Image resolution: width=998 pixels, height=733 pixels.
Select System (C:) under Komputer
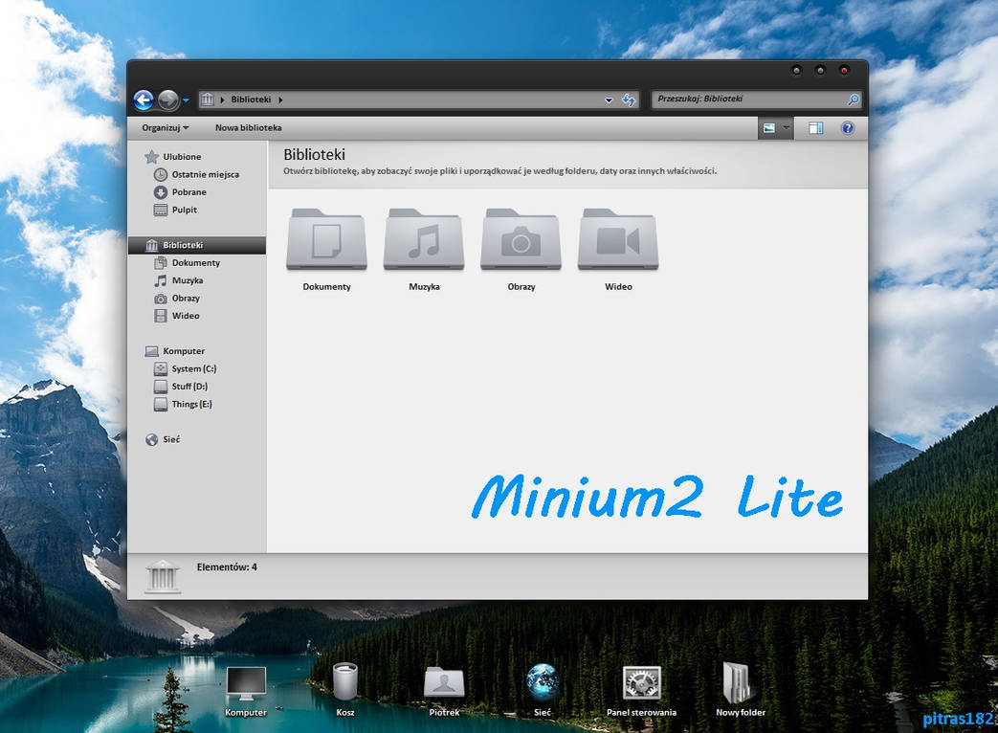click(191, 368)
